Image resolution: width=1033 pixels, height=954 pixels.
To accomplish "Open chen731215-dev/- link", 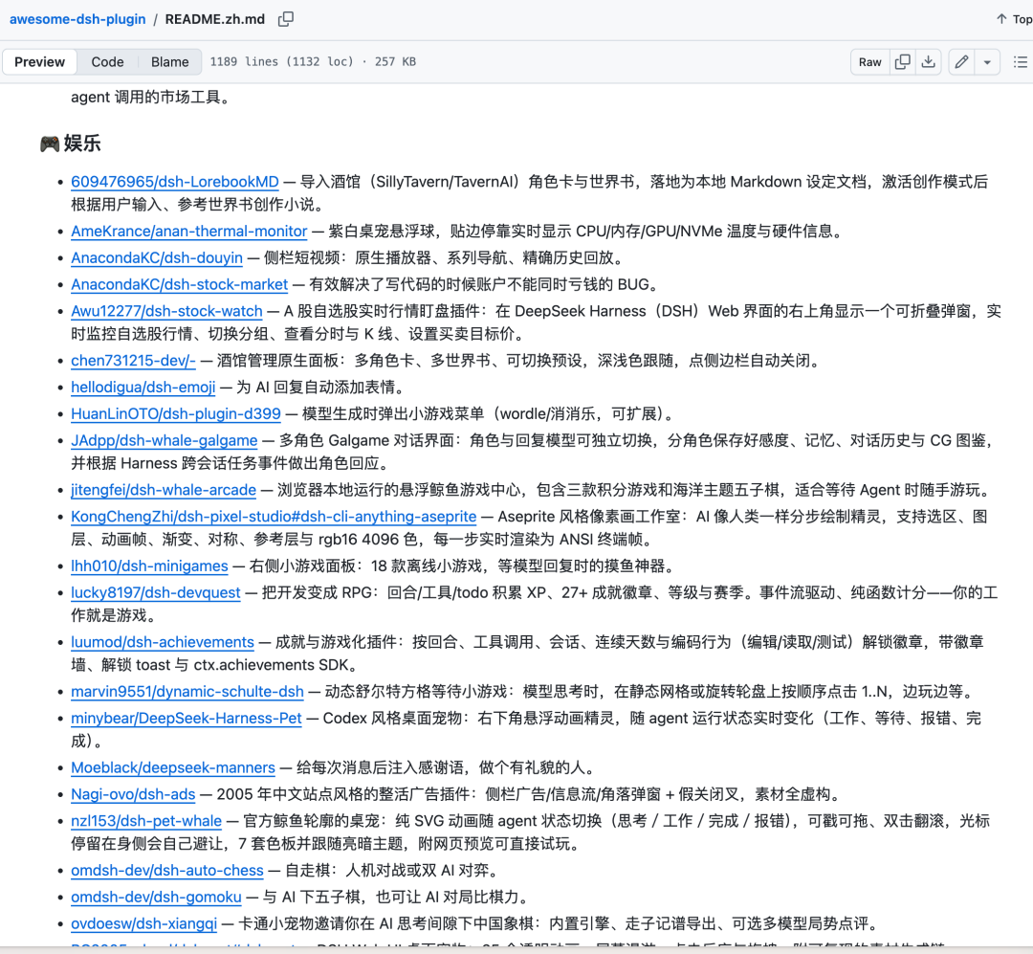I will 133,360.
